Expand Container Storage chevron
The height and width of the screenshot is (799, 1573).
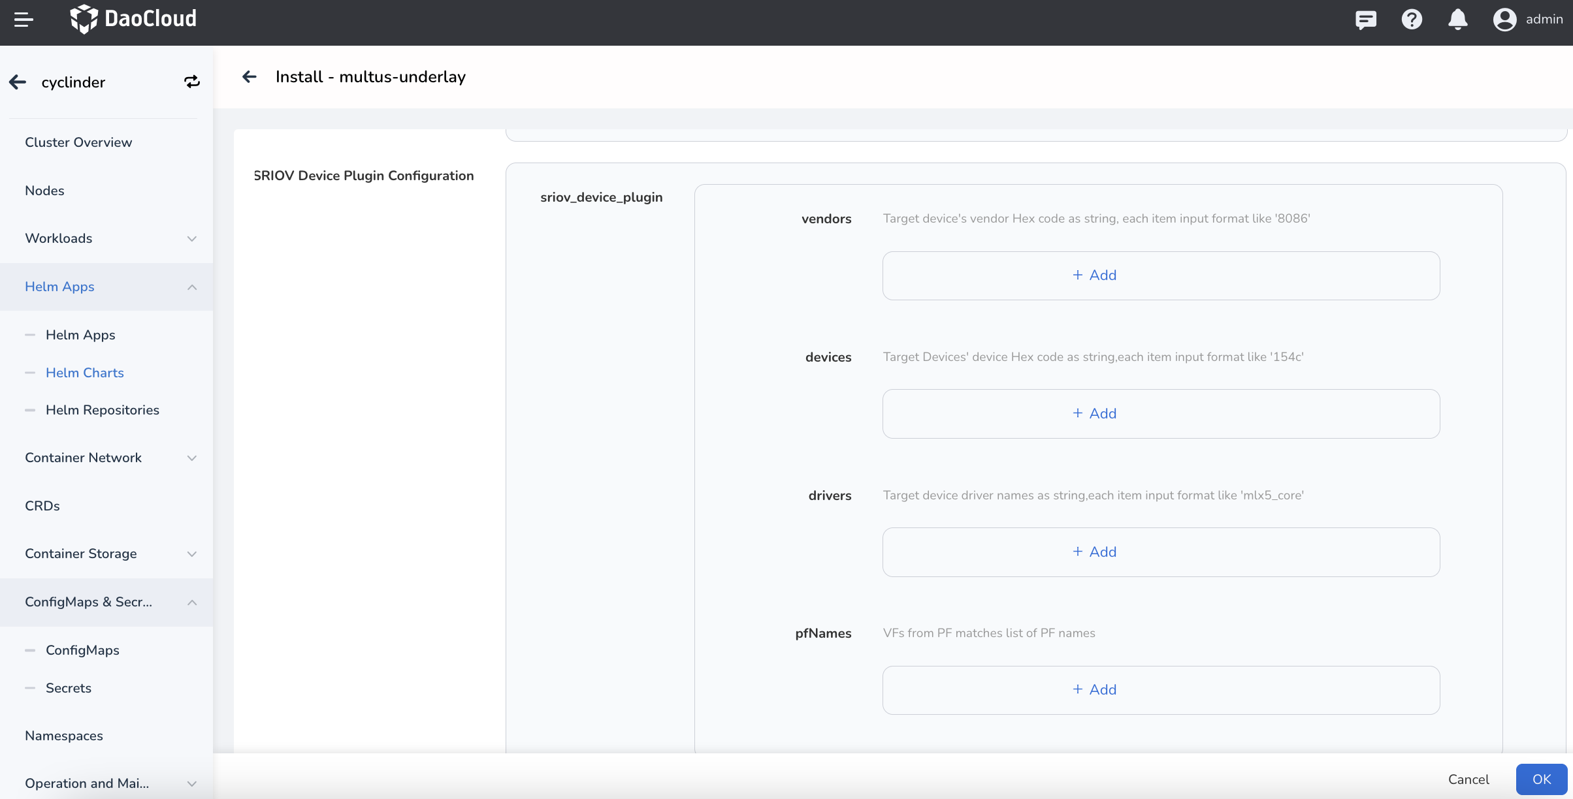click(192, 554)
